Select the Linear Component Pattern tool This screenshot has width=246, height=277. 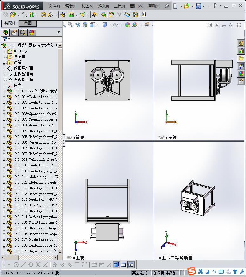32,15
